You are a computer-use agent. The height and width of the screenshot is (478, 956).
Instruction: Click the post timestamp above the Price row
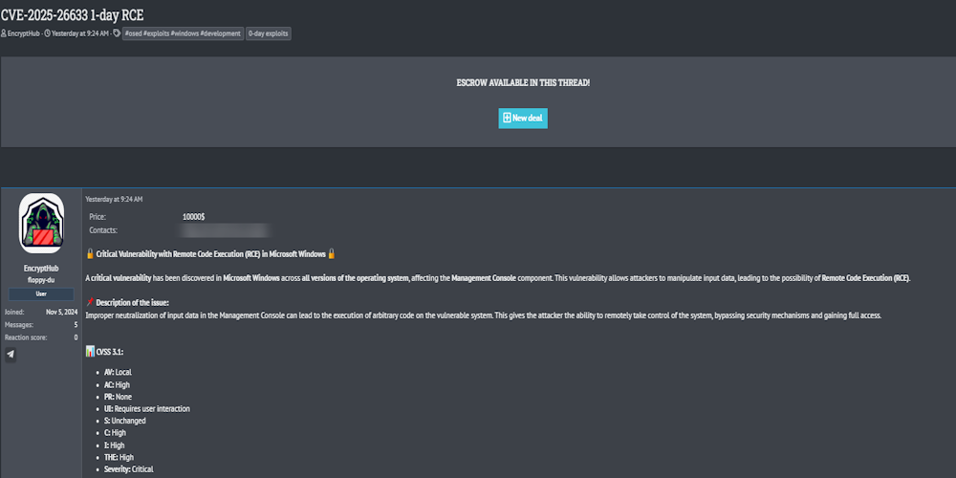[114, 199]
